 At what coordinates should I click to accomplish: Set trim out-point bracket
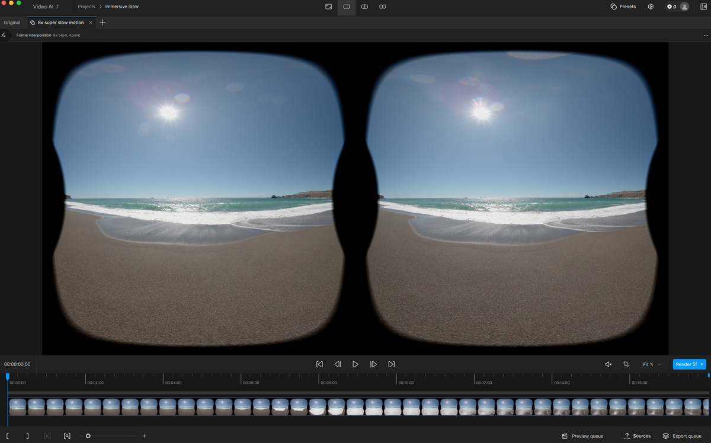[27, 436]
